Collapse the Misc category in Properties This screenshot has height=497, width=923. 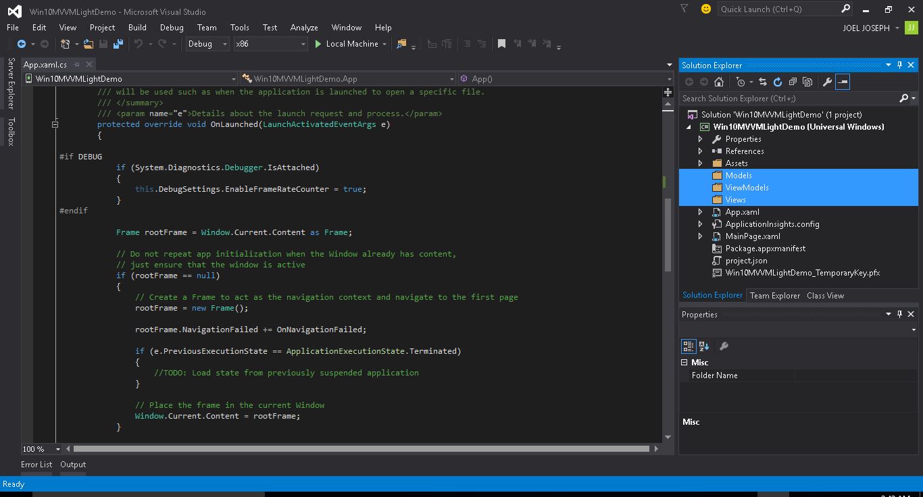684,363
